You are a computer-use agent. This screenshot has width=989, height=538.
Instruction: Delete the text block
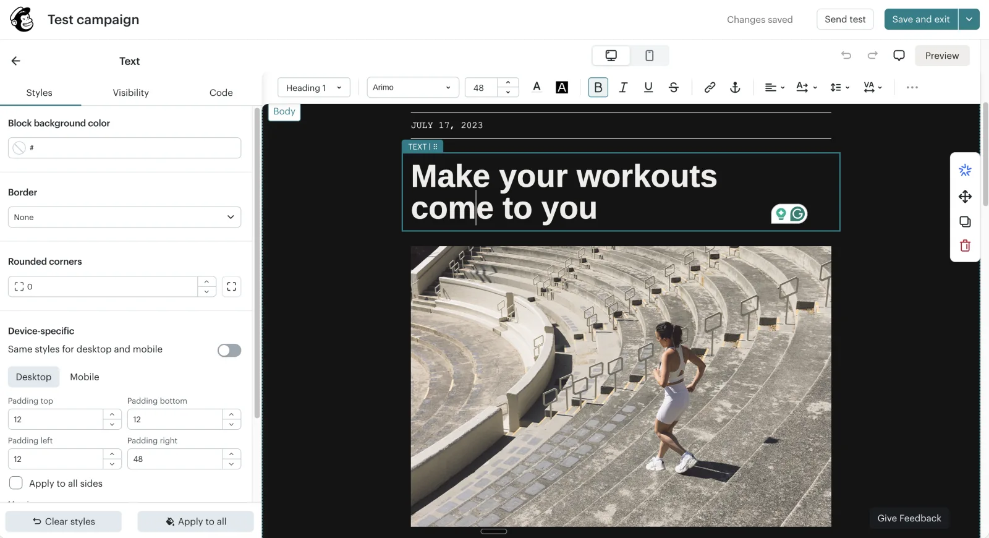[x=965, y=246]
